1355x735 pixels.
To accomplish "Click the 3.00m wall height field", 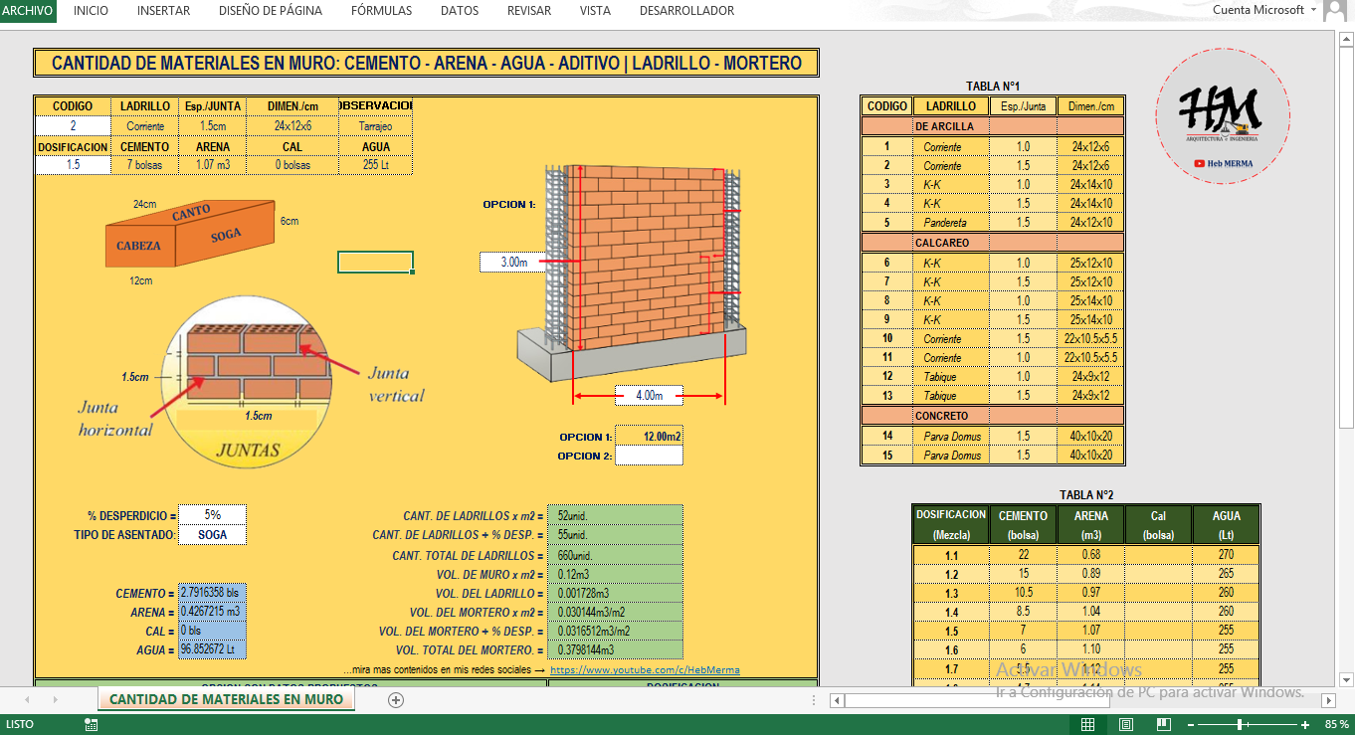I will click(512, 263).
